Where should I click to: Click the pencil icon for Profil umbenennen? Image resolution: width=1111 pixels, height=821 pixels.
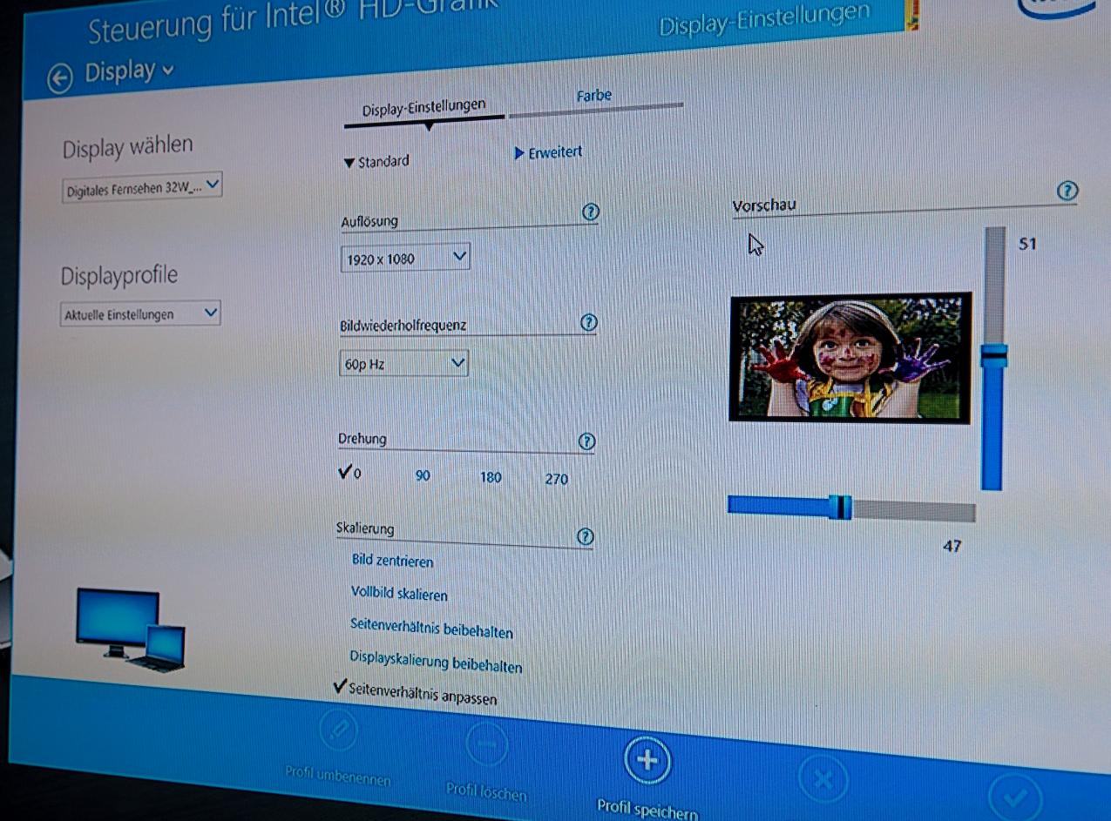[x=339, y=730]
